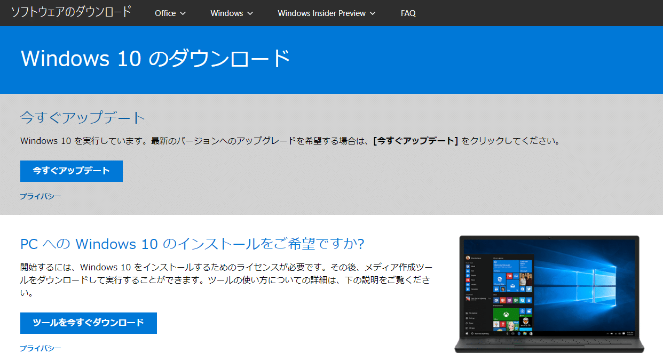Expand the Windows Insider Preview chevron
The image size is (663, 353).
pos(373,13)
